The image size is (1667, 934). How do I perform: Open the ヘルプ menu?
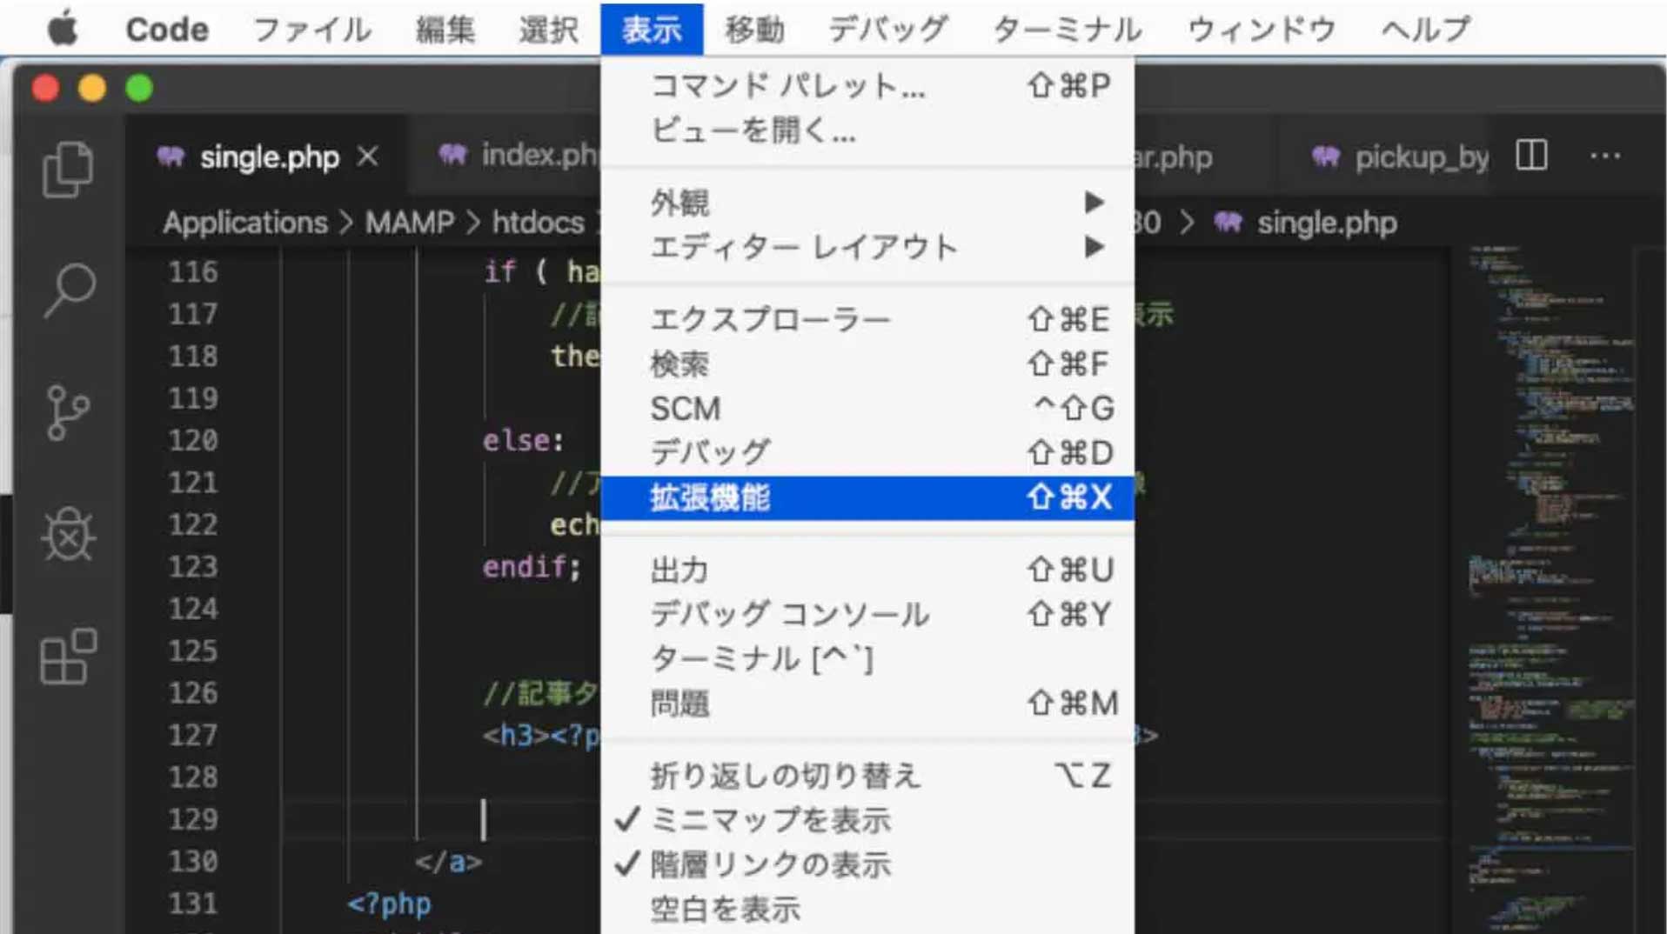1426,30
